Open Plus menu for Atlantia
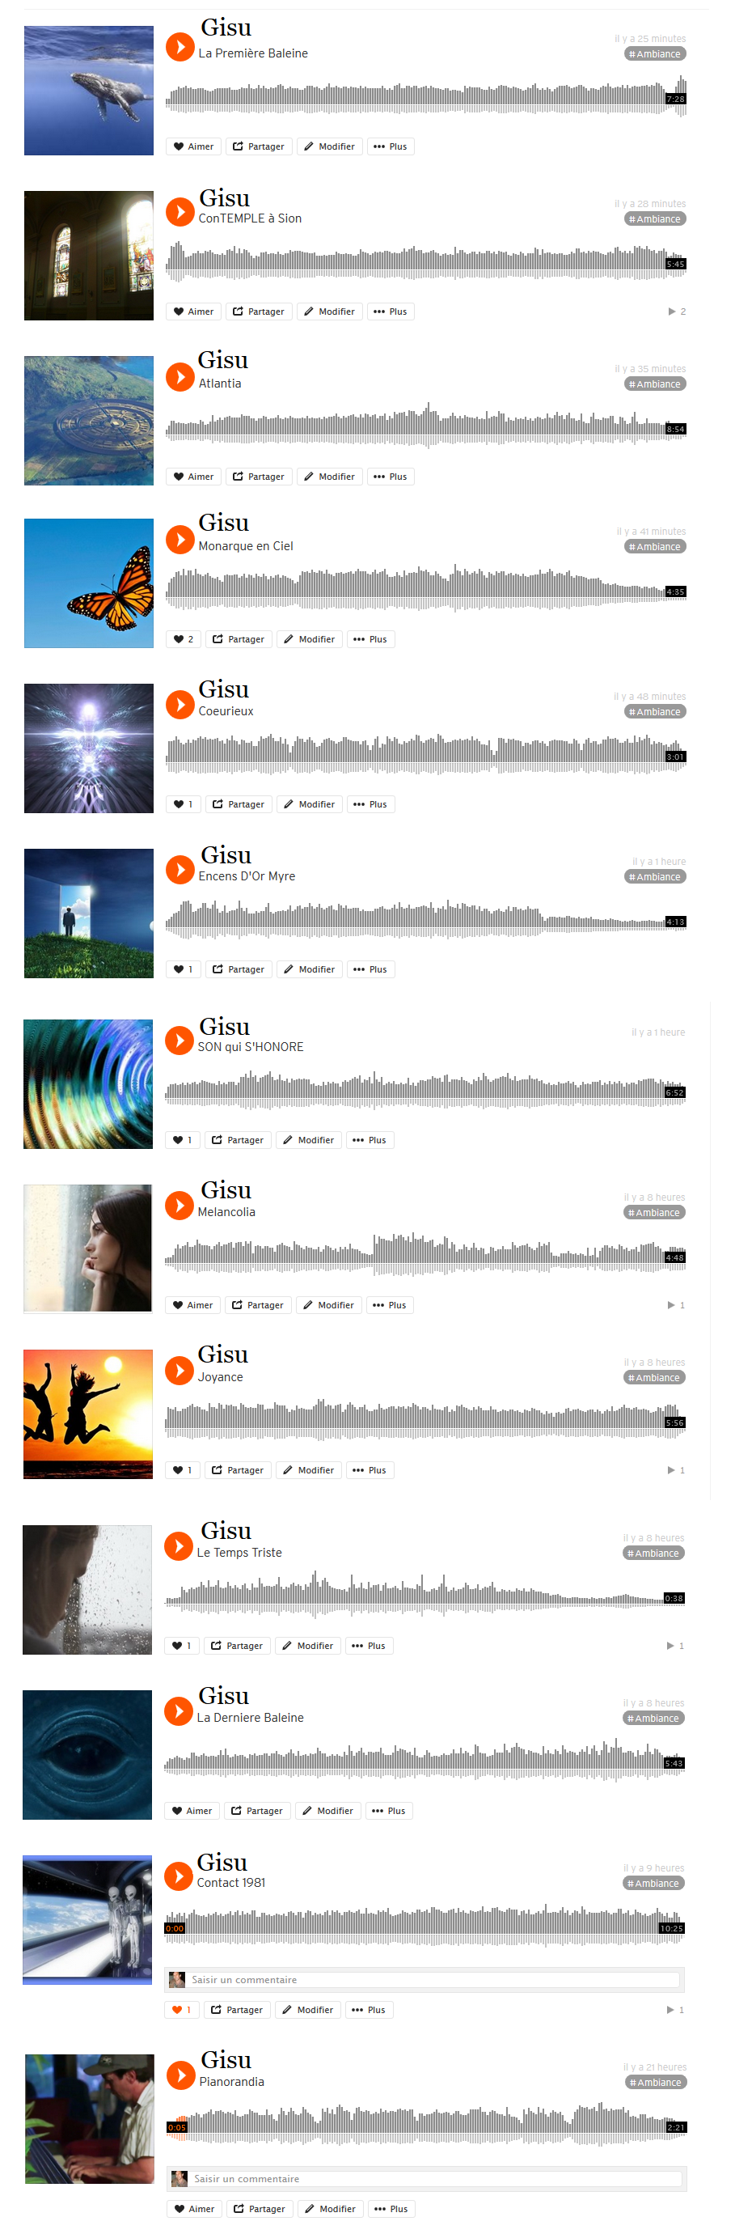The width and height of the screenshot is (735, 2234). point(391,476)
